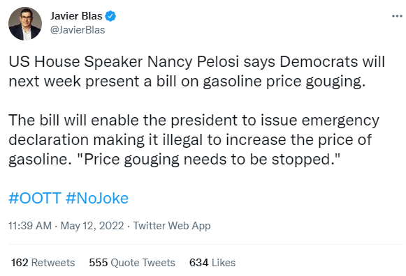Image resolution: width=406 pixels, height=276 pixels.
Task: View the 162 Retweets list
Action: pos(43,263)
